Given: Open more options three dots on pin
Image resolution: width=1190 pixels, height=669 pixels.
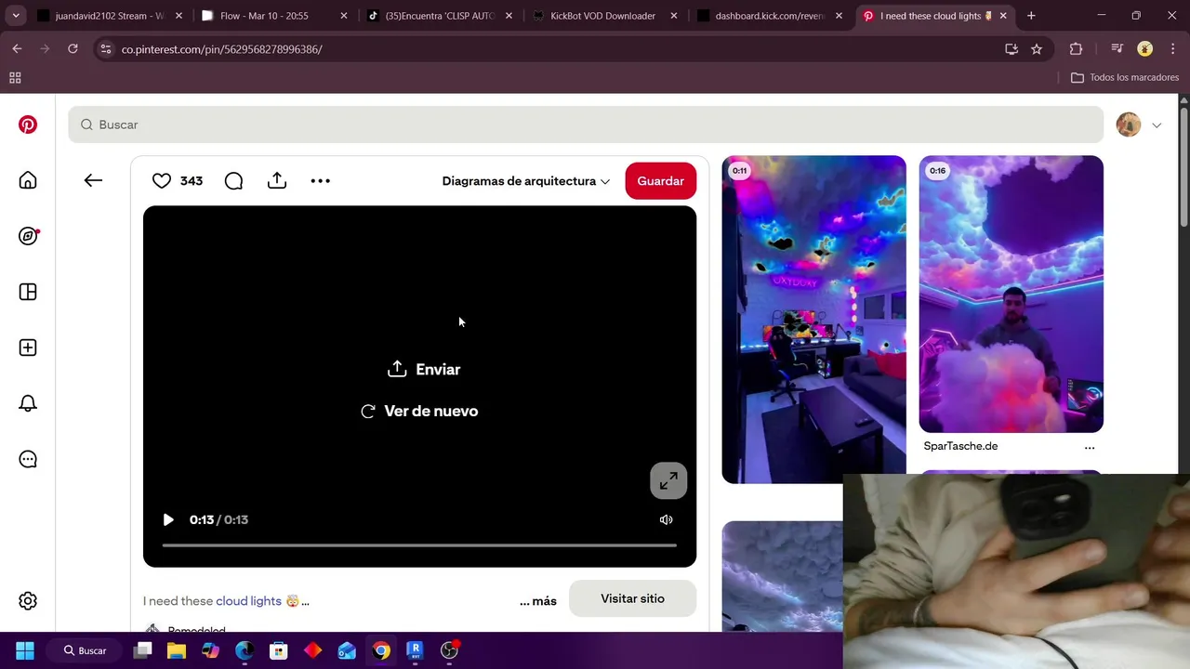Looking at the screenshot, I should [320, 181].
